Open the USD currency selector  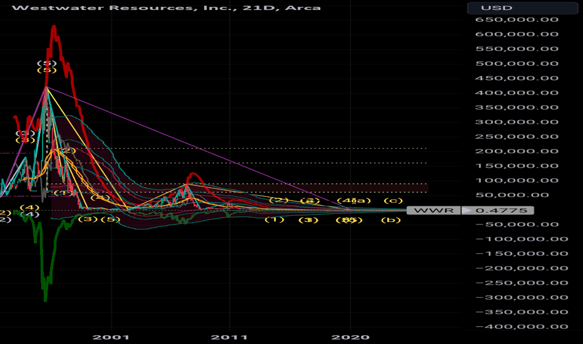522,8
